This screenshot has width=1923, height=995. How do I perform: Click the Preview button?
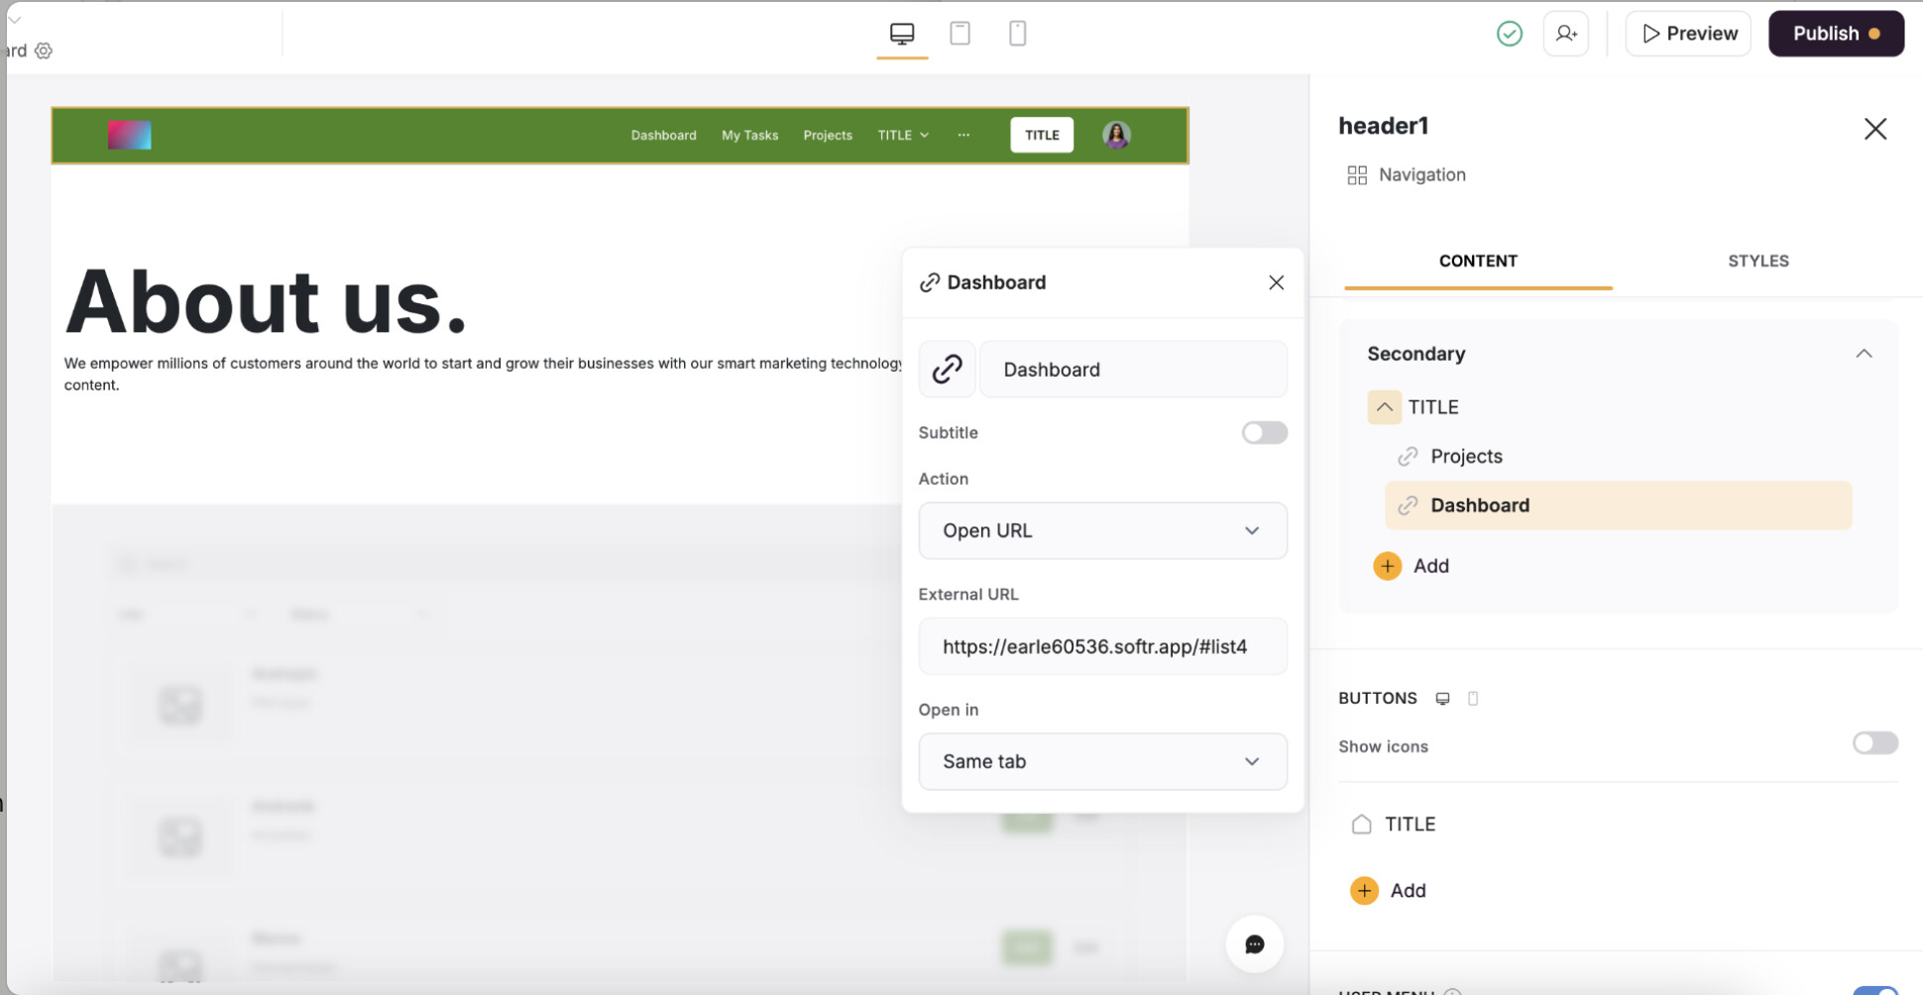click(x=1688, y=34)
